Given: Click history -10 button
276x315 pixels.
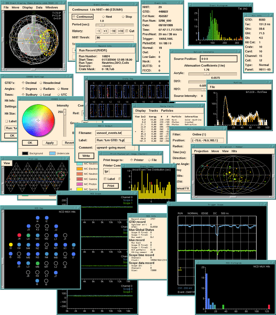Looking at the screenshot, I should (x=113, y=31).
